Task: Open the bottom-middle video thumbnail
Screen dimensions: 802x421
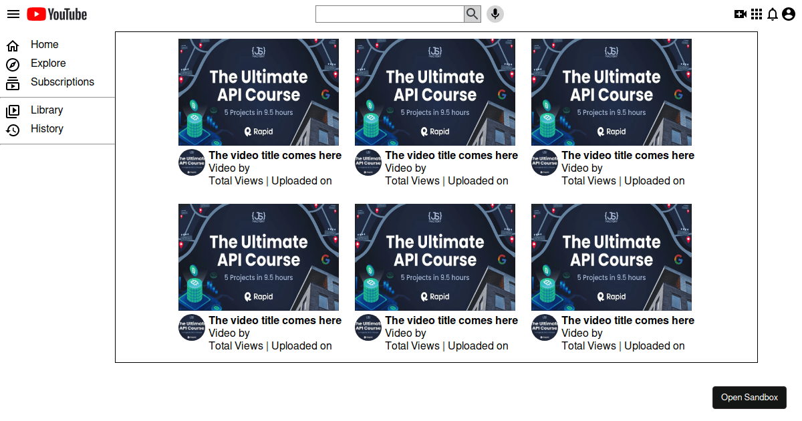Action: coord(435,257)
